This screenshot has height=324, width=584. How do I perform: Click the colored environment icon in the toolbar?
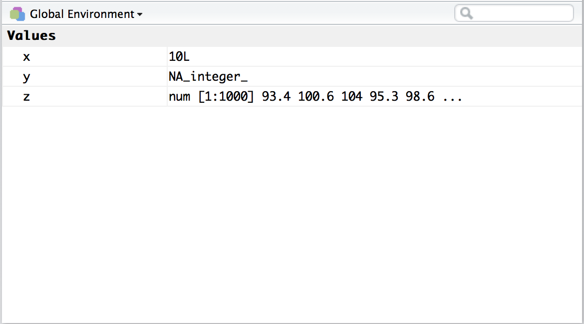(x=17, y=14)
